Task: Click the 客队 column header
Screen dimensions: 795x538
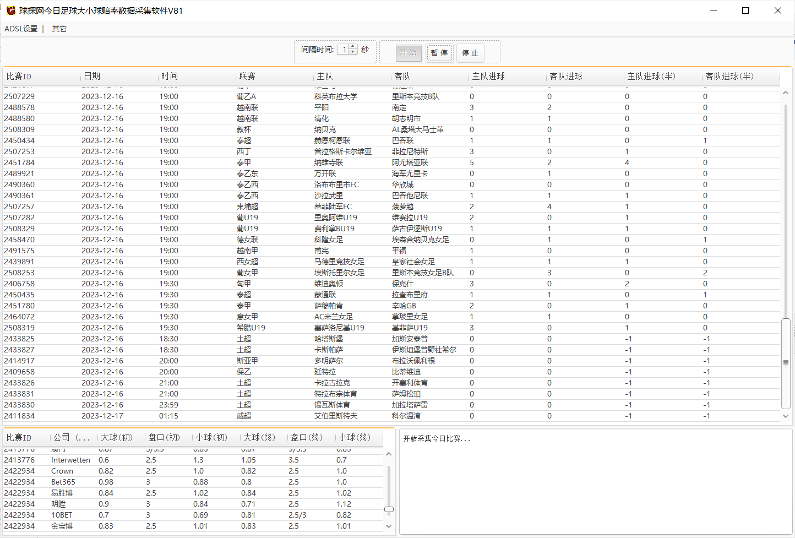Action: pyautogui.click(x=430, y=77)
